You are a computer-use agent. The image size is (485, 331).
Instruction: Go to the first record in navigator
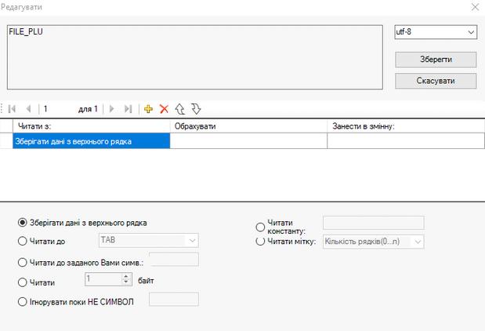(x=13, y=109)
